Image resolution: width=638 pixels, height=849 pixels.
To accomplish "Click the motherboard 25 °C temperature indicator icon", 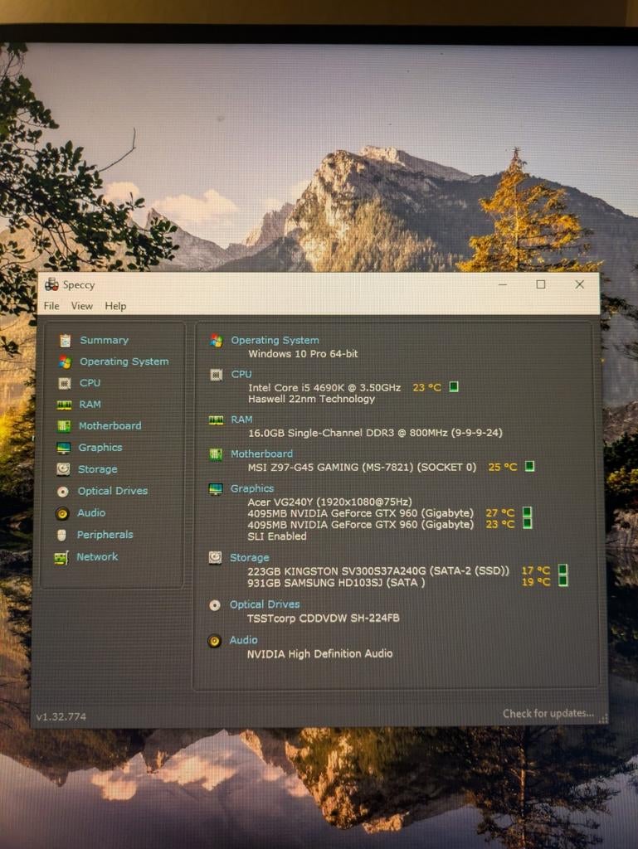I will click(x=530, y=466).
